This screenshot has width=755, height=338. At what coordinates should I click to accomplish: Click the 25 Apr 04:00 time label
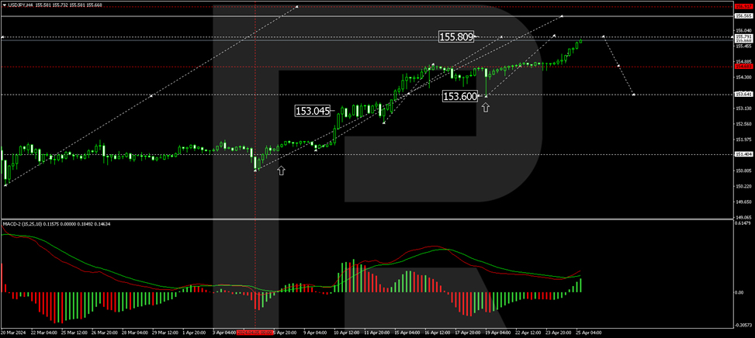tap(588, 333)
